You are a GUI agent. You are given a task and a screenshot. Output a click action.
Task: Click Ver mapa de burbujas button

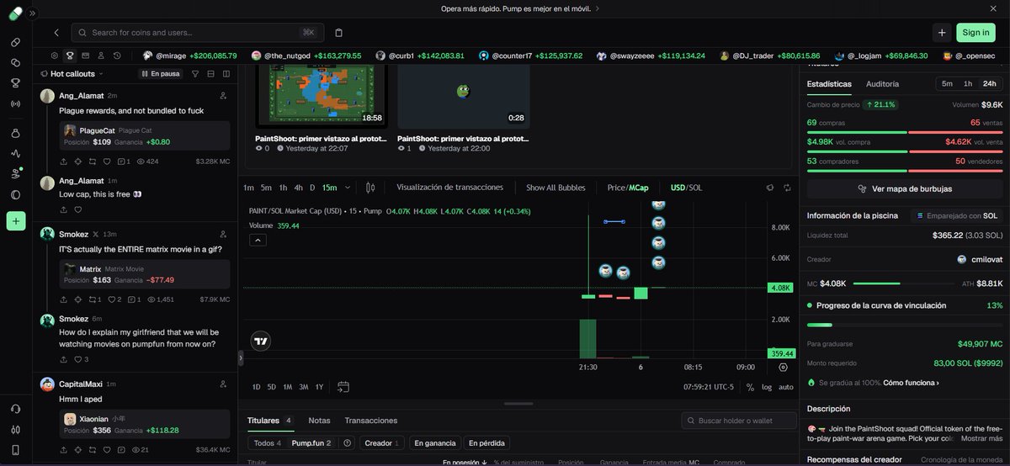(905, 188)
